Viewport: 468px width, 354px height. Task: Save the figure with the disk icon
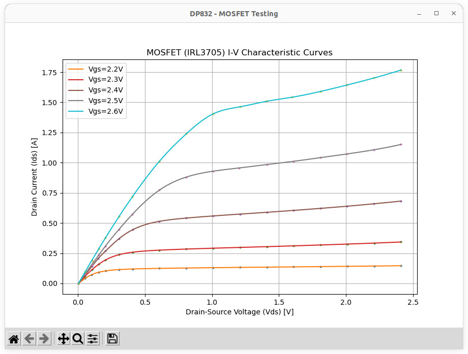click(112, 339)
